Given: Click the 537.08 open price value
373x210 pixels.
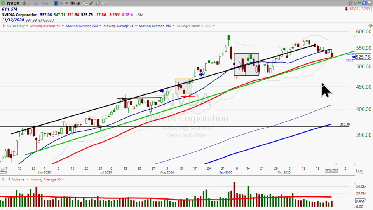Looking at the screenshot, I should click(x=46, y=15).
